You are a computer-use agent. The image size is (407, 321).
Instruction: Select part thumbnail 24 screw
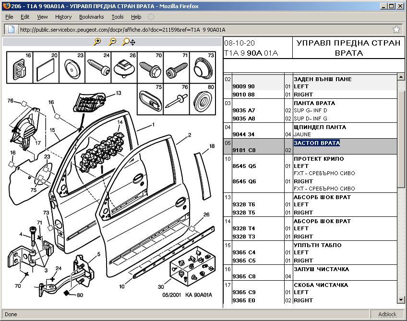click(98, 68)
